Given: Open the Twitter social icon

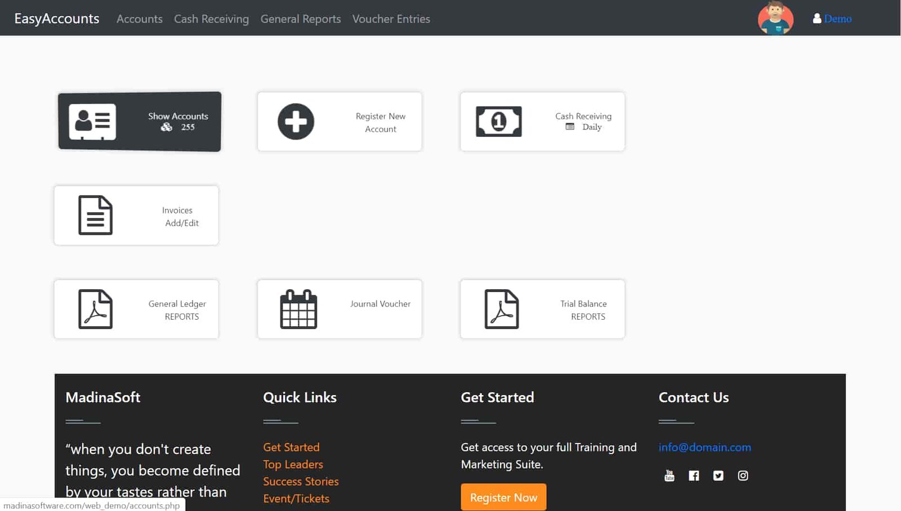Looking at the screenshot, I should 718,476.
